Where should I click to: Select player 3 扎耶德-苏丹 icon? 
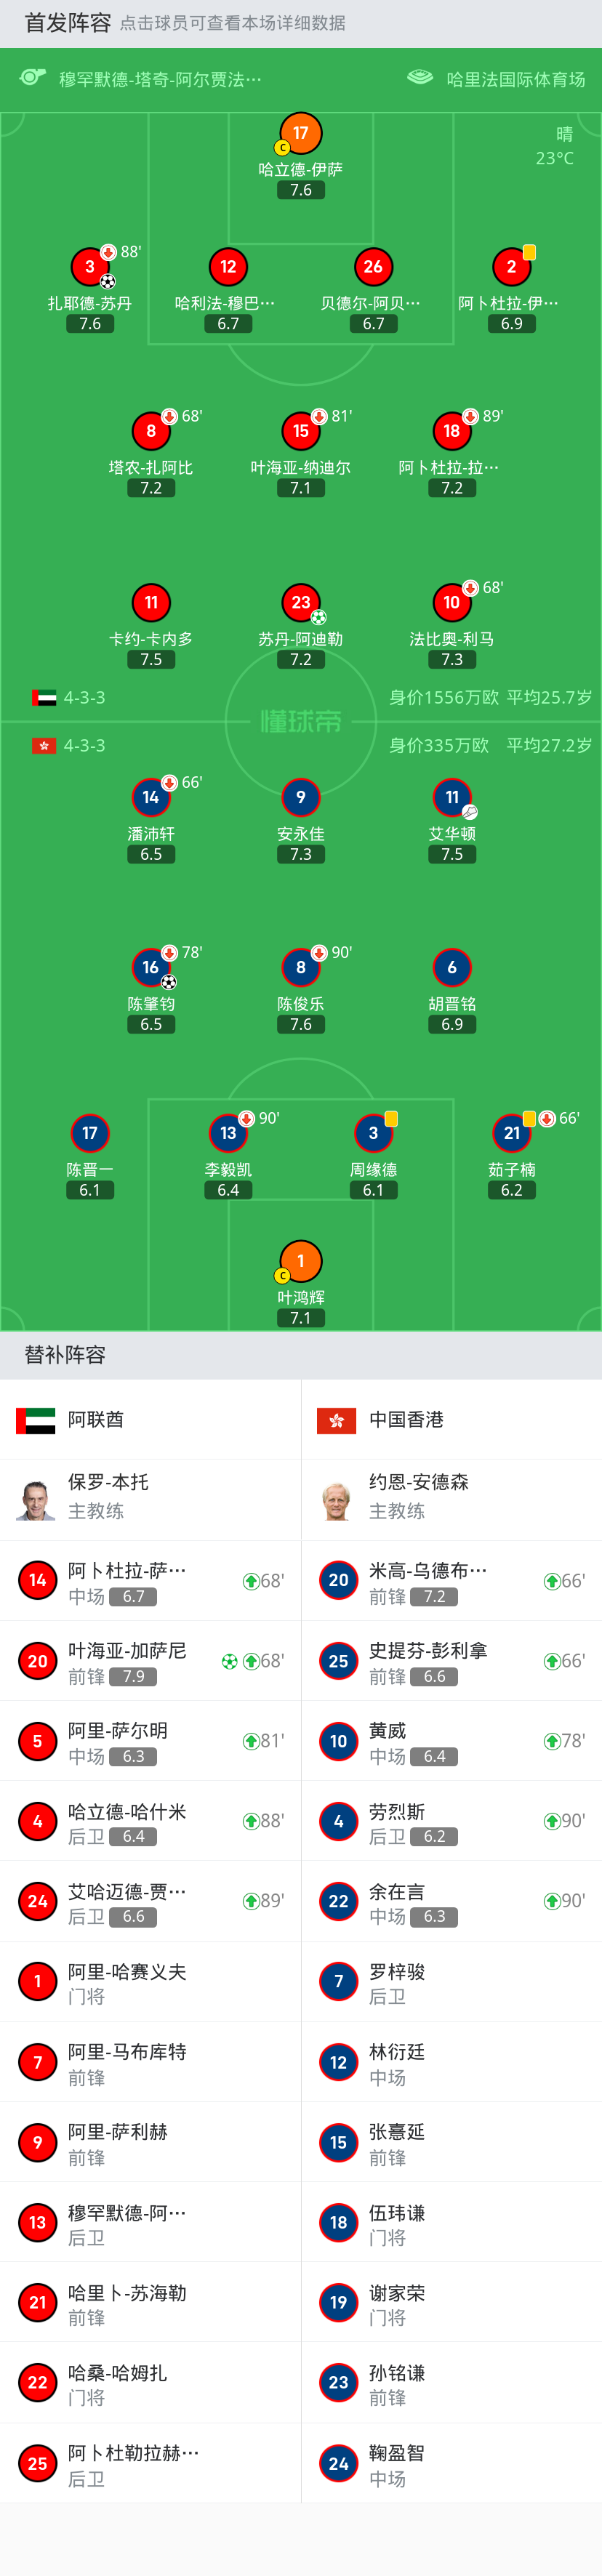pos(90,267)
